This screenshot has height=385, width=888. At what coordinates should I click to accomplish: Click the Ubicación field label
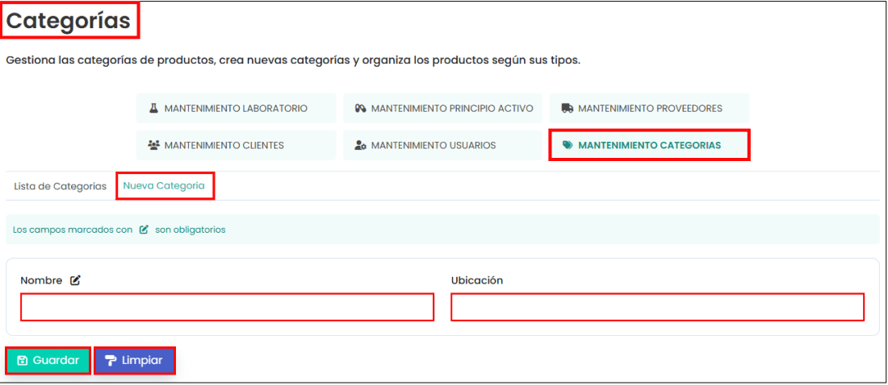[x=476, y=280]
